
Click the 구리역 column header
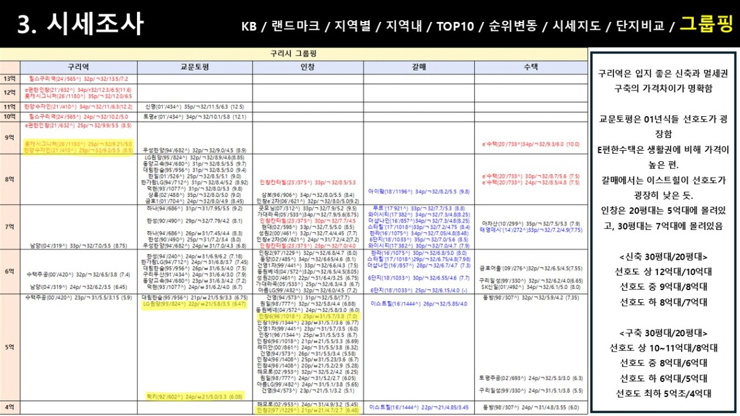tap(79, 67)
